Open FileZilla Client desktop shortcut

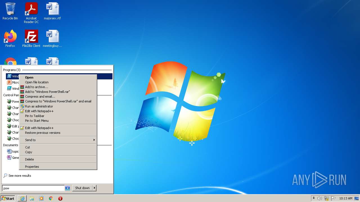point(31,39)
